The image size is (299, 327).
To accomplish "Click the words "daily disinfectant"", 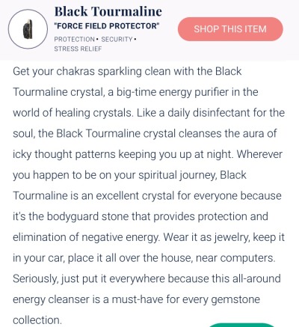I will 209,113.
